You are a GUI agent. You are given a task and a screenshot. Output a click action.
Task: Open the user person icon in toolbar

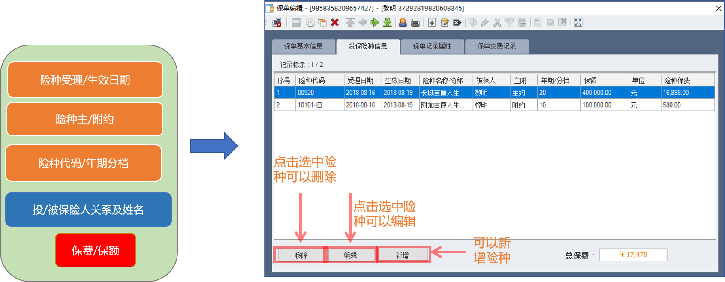(403, 23)
